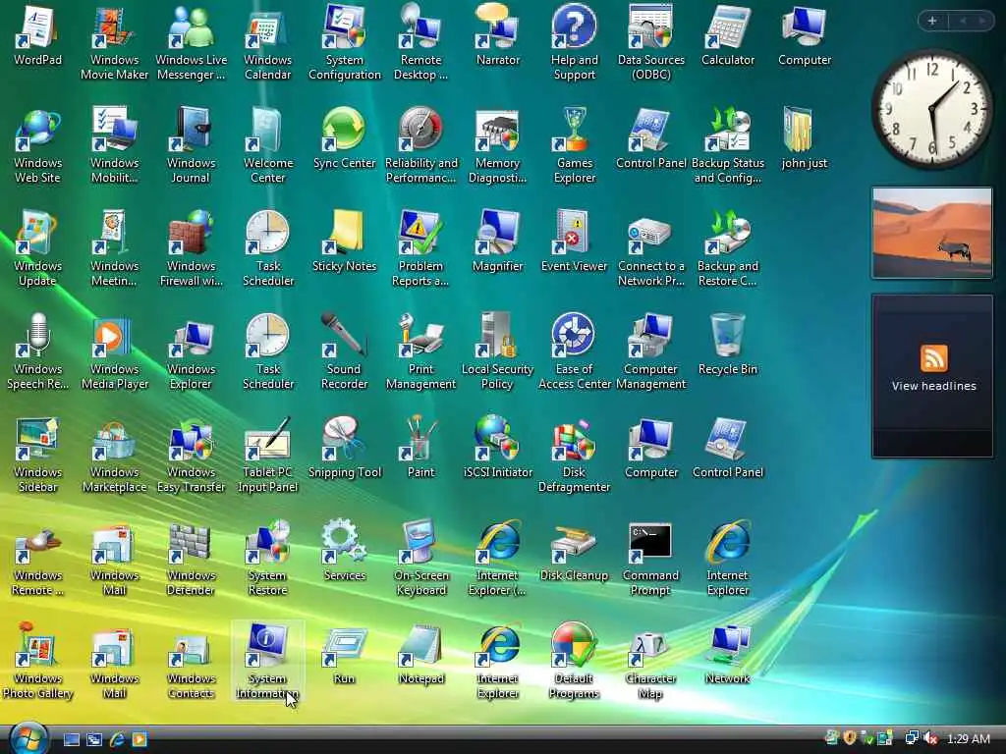This screenshot has width=1006, height=754.
Task: Open Windows Photo Gallery shortcut
Action: click(x=37, y=662)
